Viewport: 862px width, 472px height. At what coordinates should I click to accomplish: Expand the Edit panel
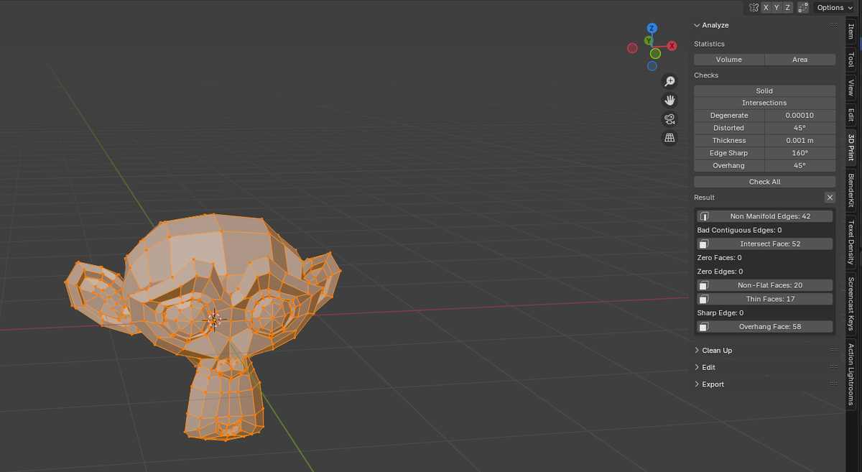697,367
